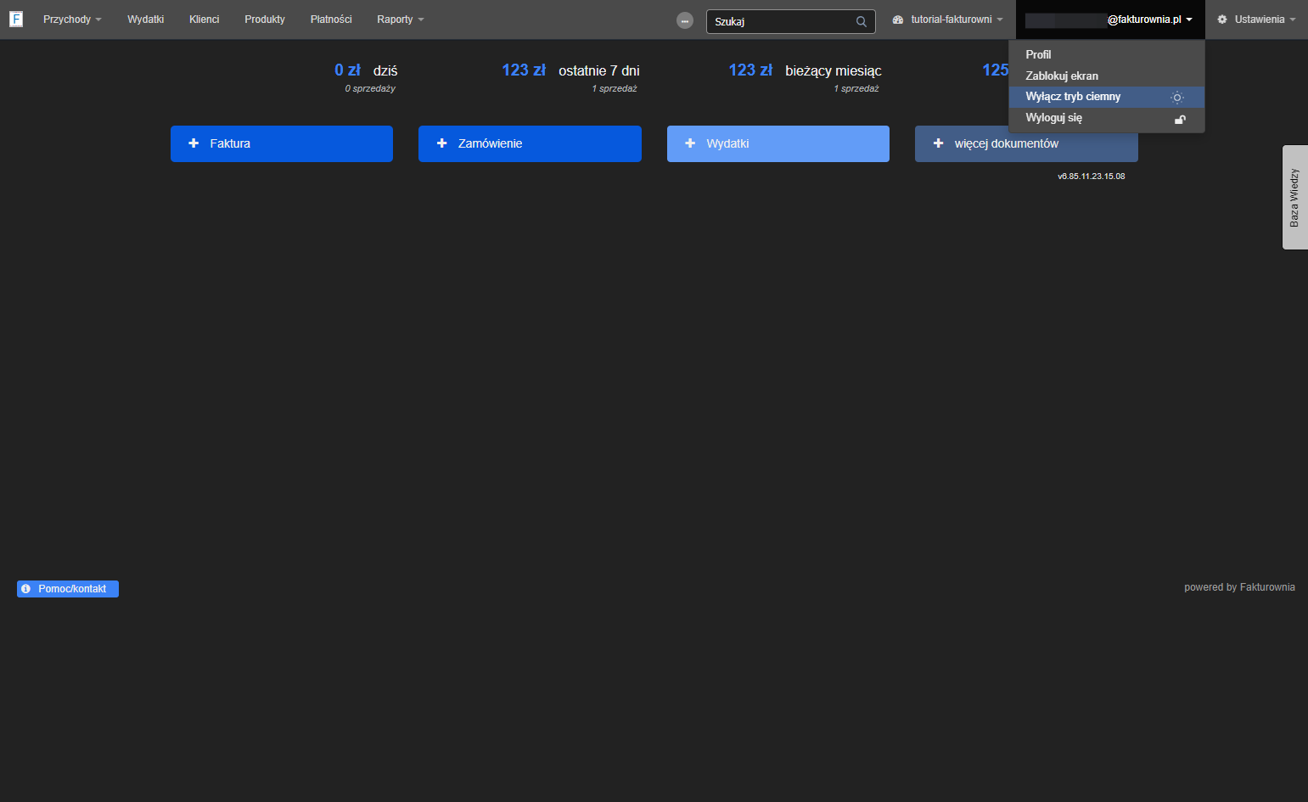Screen dimensions: 1308x802
Task: Expand the Raporty dropdown menu
Action: coord(401,20)
